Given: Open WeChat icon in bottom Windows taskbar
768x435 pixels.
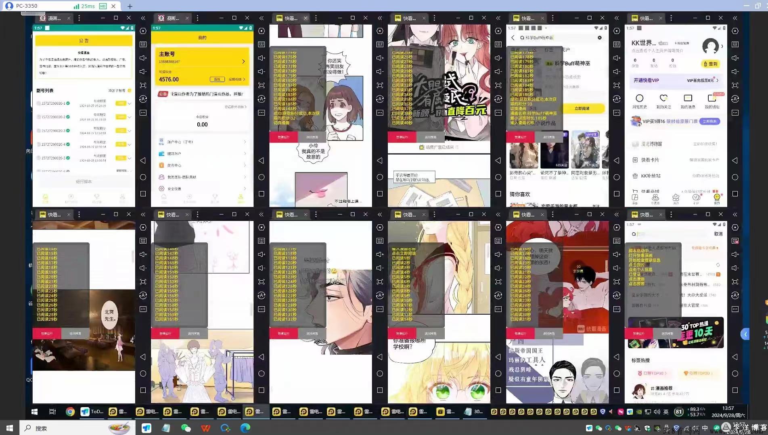Looking at the screenshot, I should pos(186,428).
